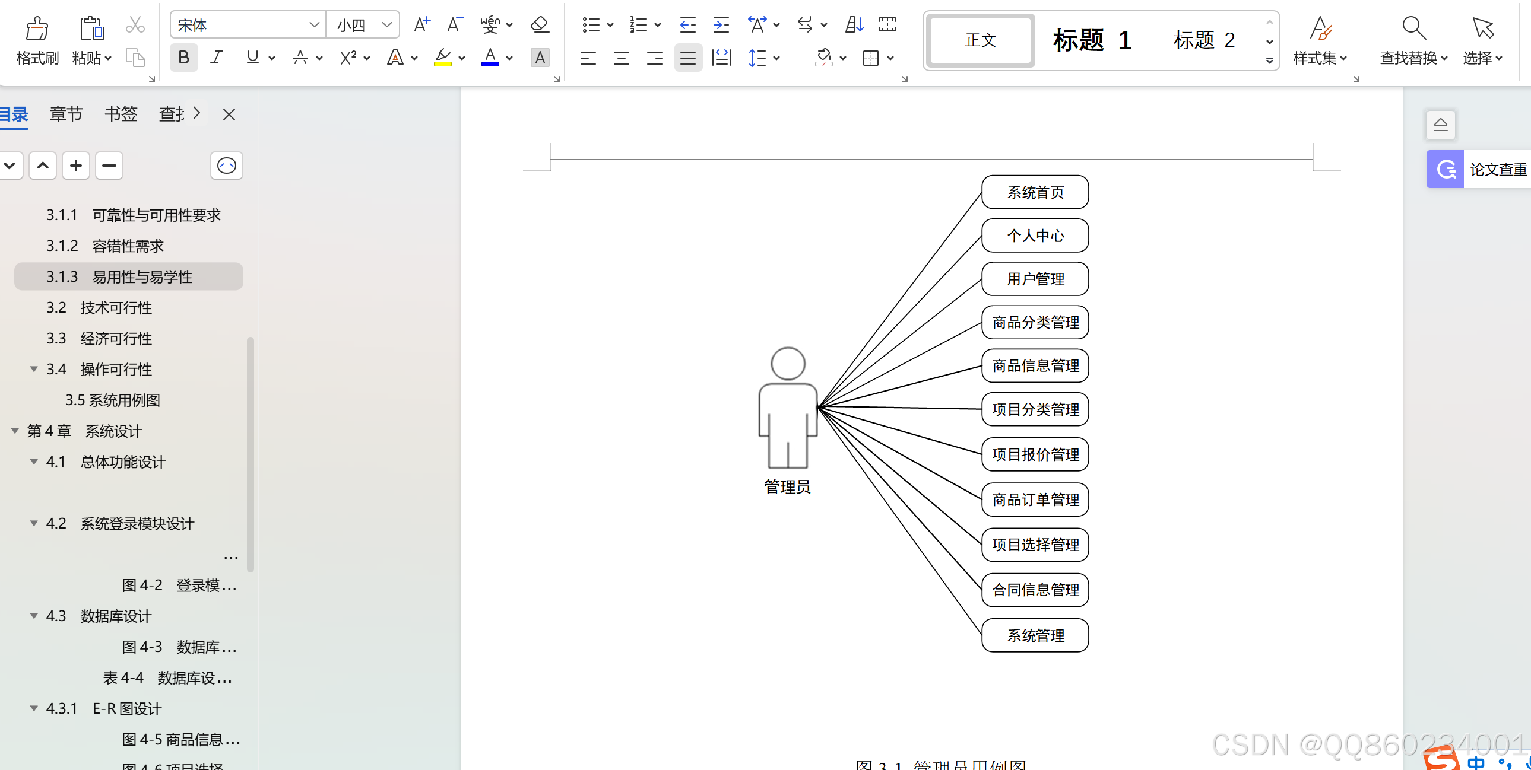Toggle justify alignment button

coord(687,58)
